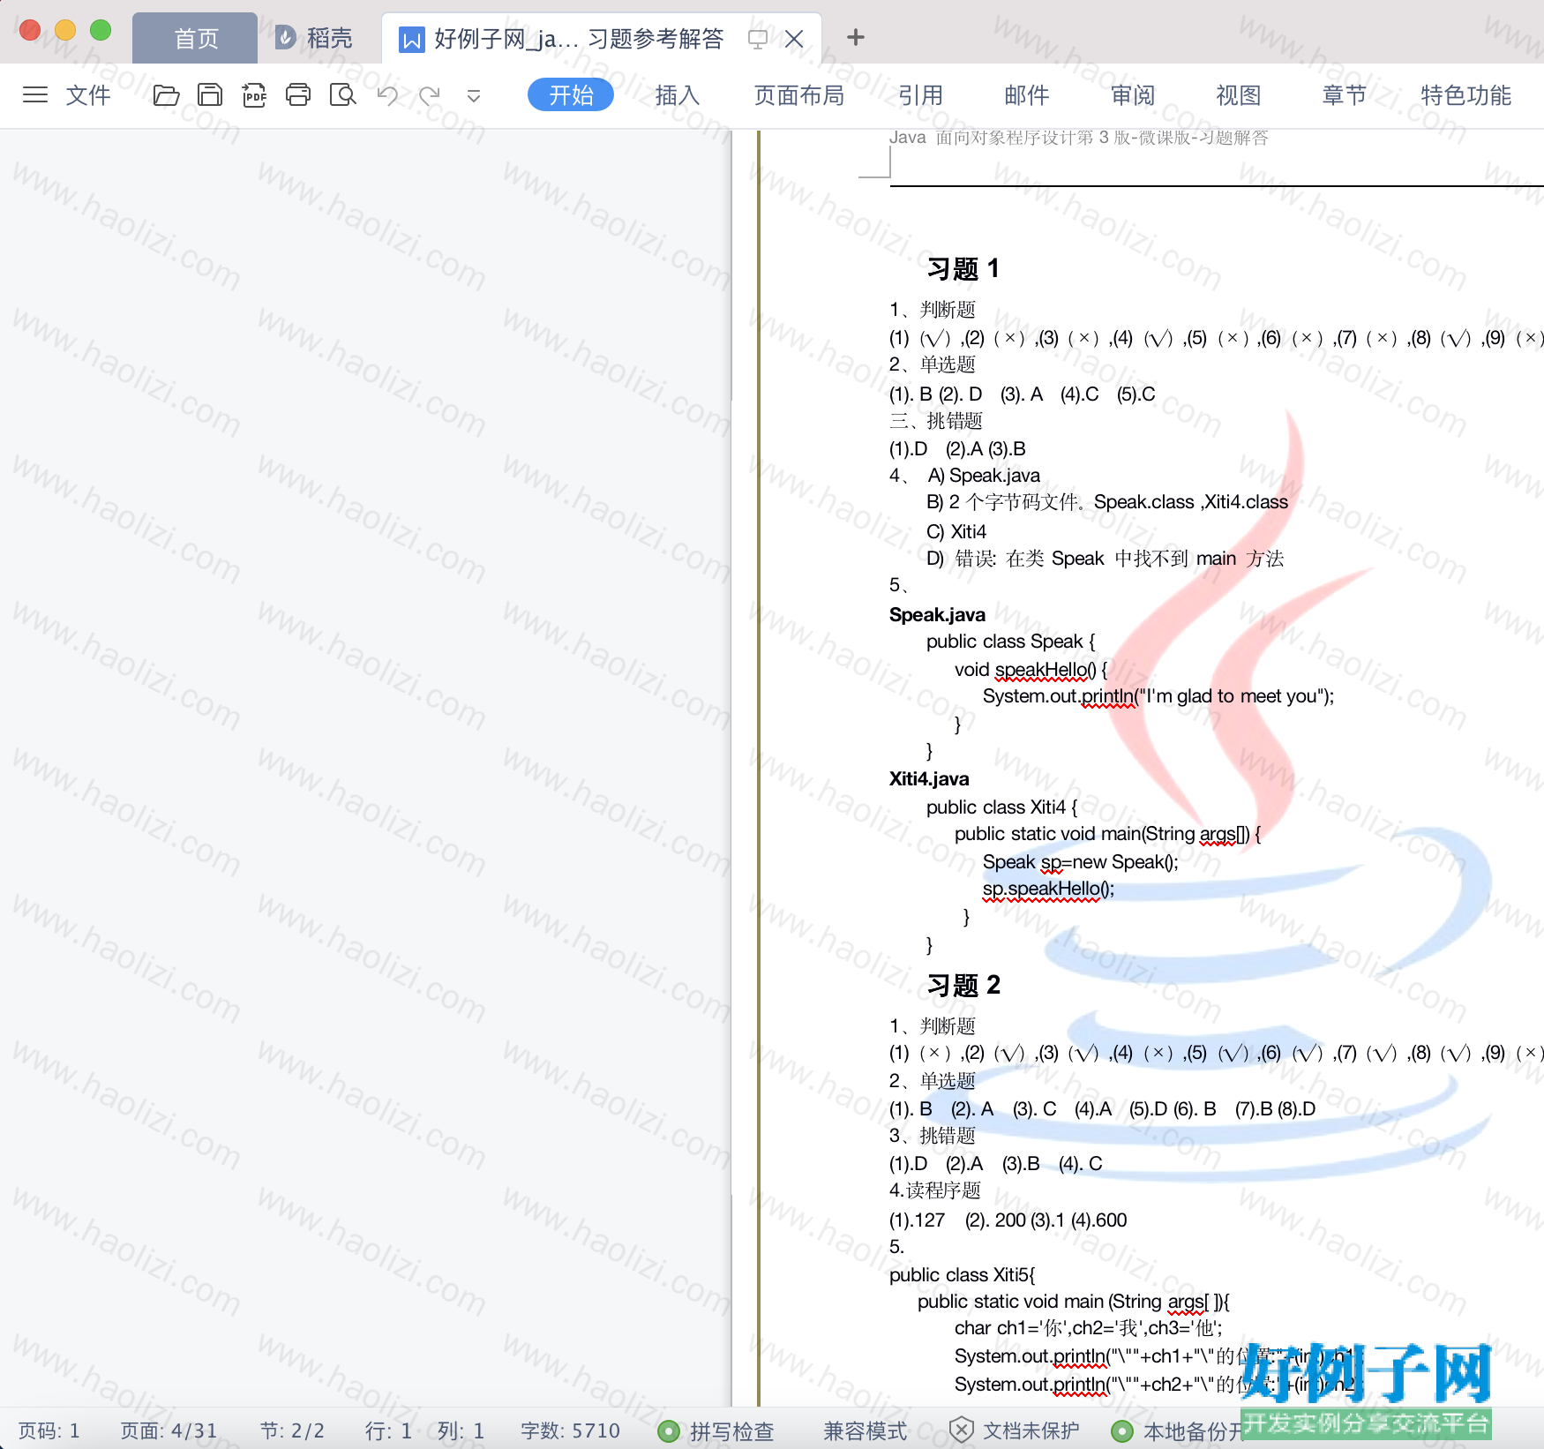Open the 文件 menu
Image resolution: width=1544 pixels, height=1449 pixels.
point(88,94)
